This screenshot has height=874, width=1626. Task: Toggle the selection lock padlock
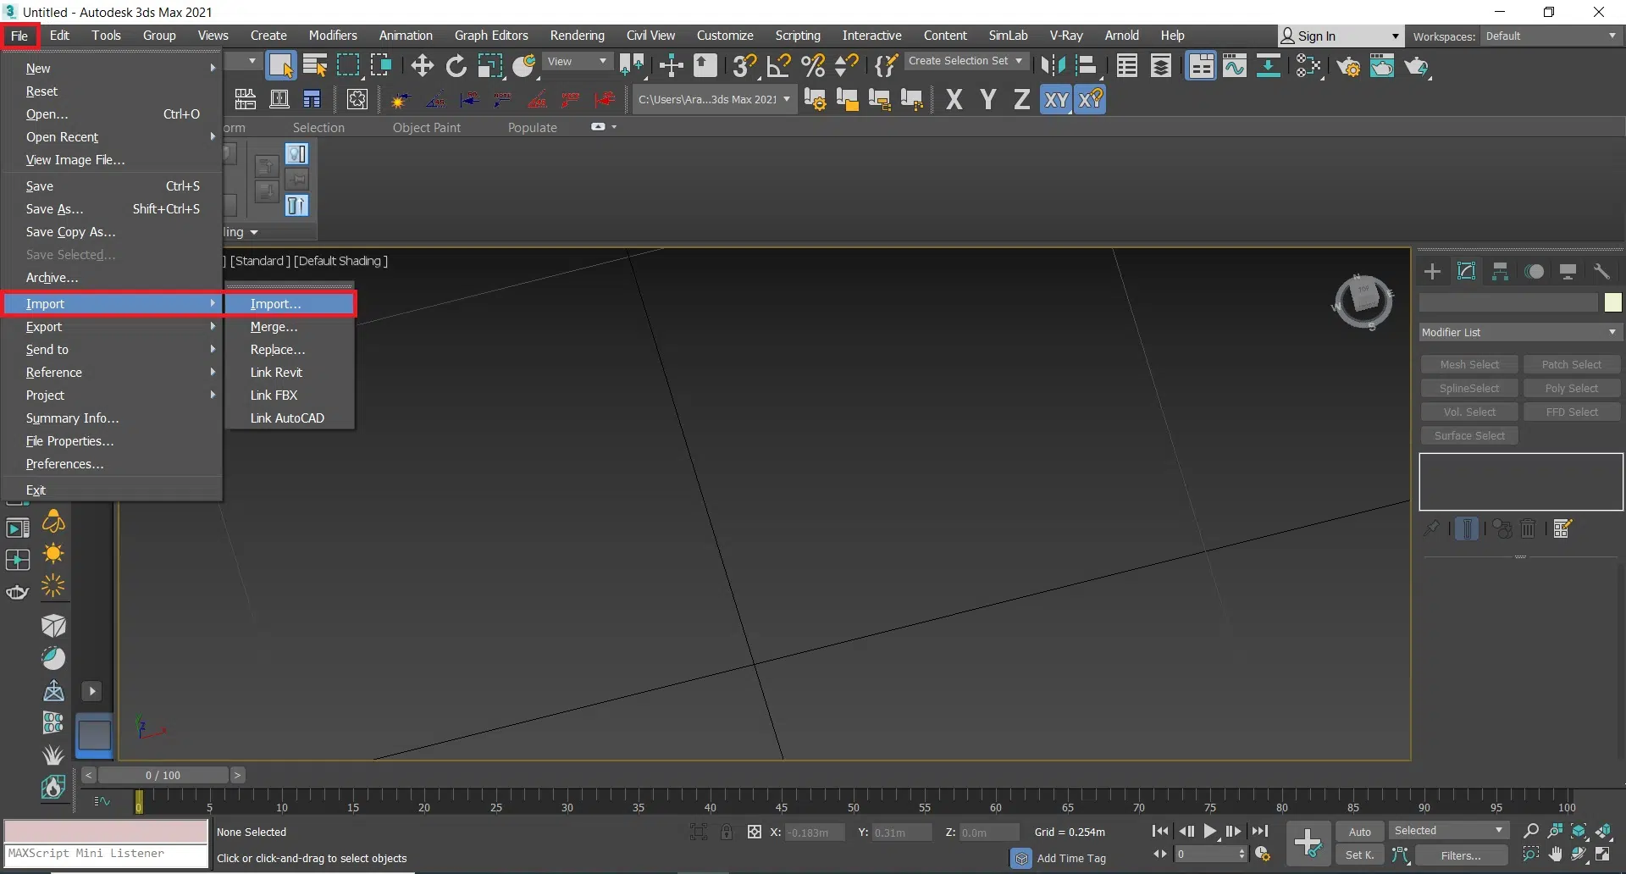tap(727, 833)
